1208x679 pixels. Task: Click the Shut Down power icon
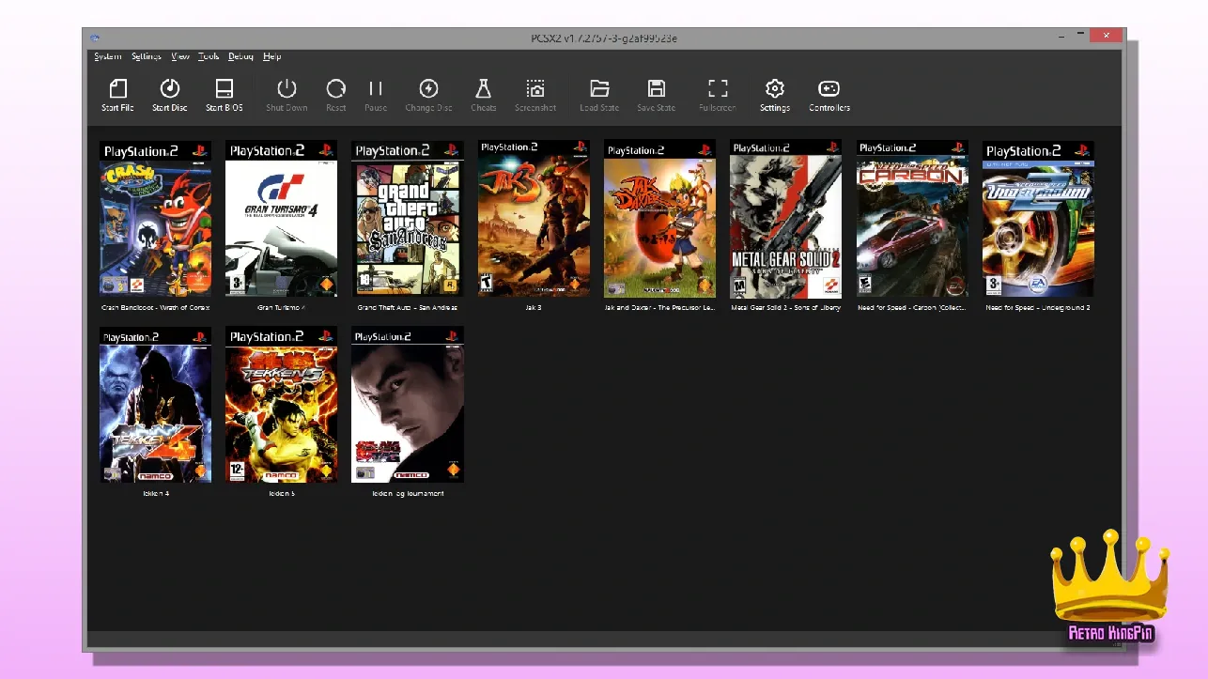287,88
